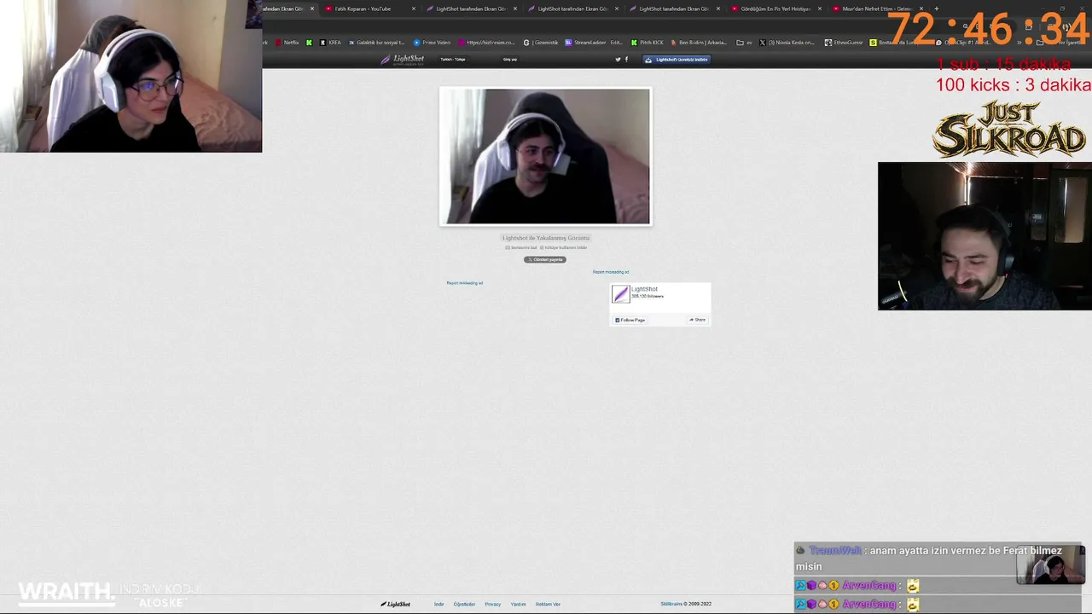Image resolution: width=1092 pixels, height=614 pixels.
Task: Expand the bookmarks overflow chevron
Action: click(1019, 43)
